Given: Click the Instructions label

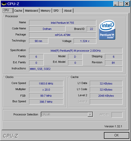Looking at the screenshot, I should (x=19, y=68).
